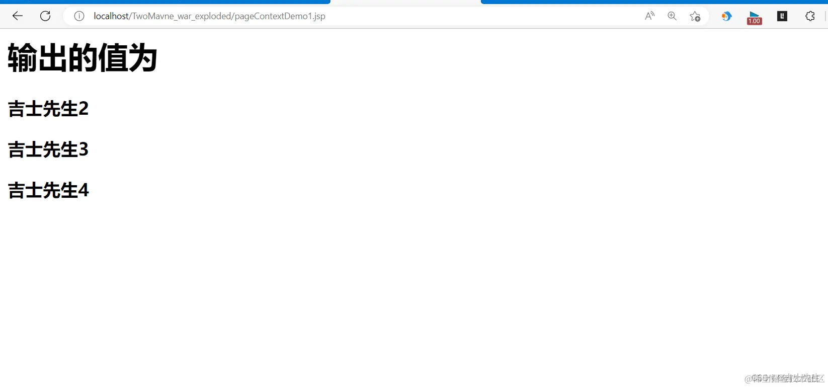Open the zoom magnifier icon
The width and height of the screenshot is (828, 387).
(672, 16)
